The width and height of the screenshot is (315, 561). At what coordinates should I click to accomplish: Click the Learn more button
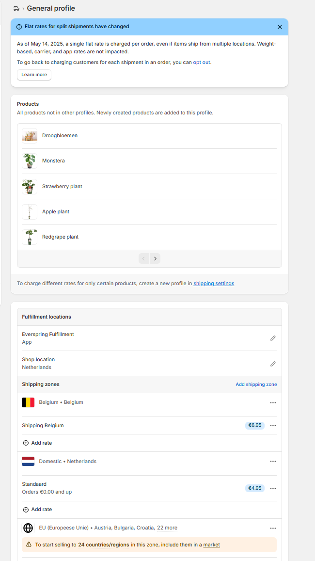tap(34, 75)
